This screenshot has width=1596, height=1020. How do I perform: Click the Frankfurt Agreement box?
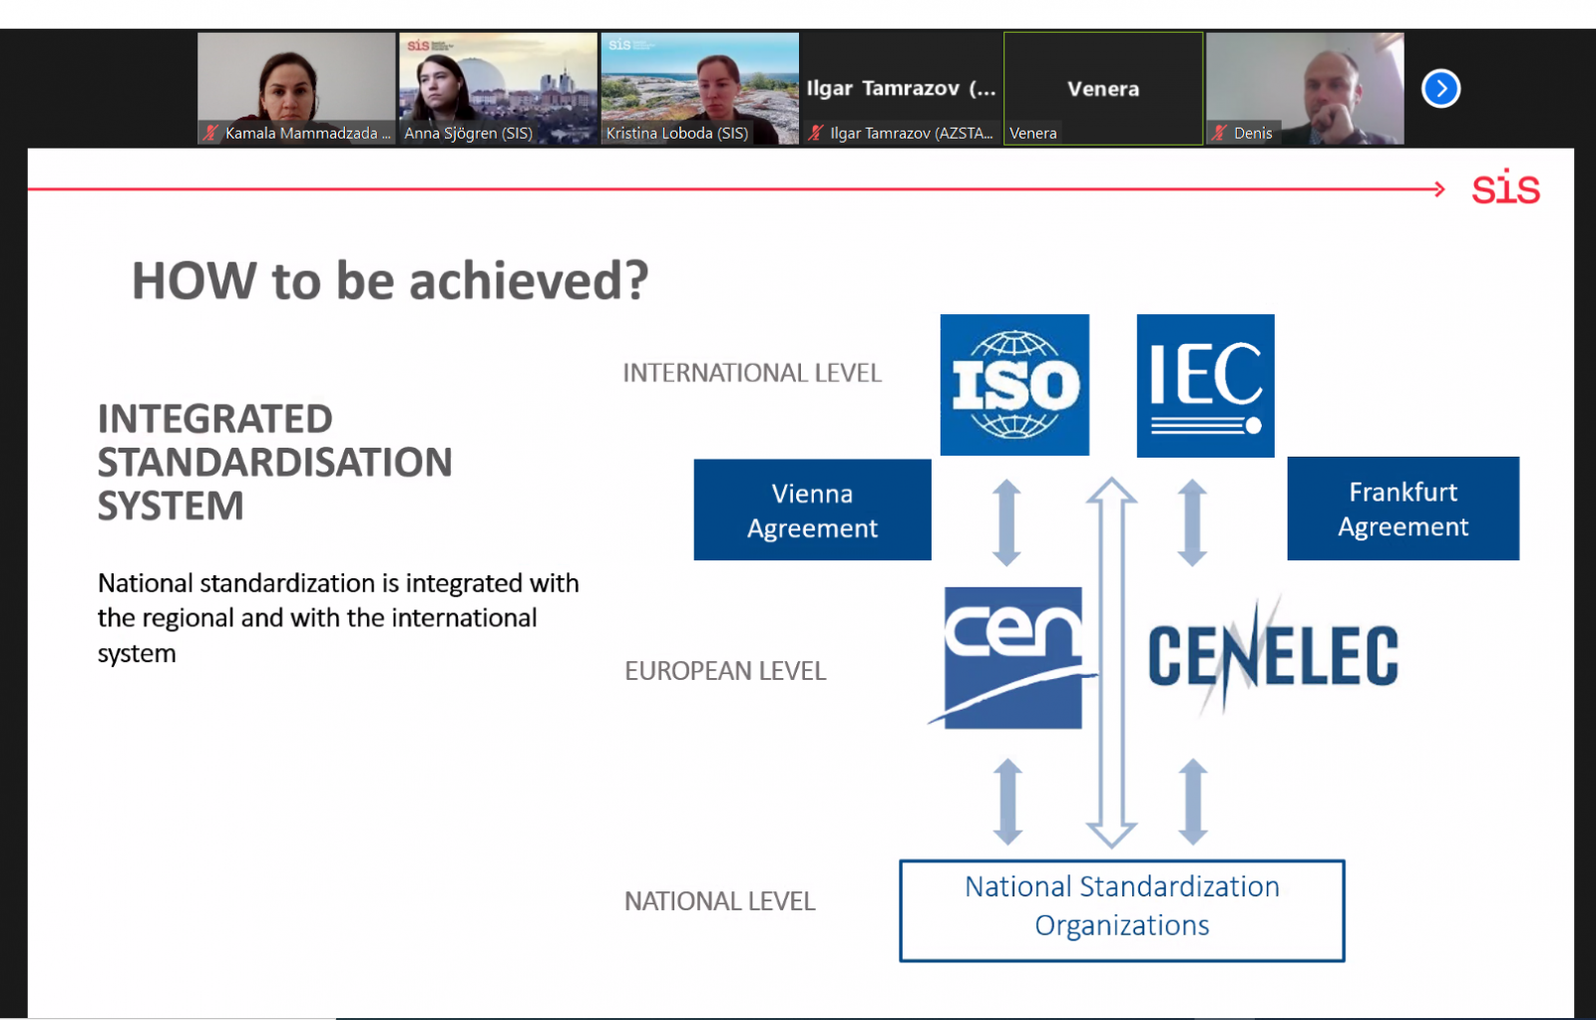point(1403,509)
